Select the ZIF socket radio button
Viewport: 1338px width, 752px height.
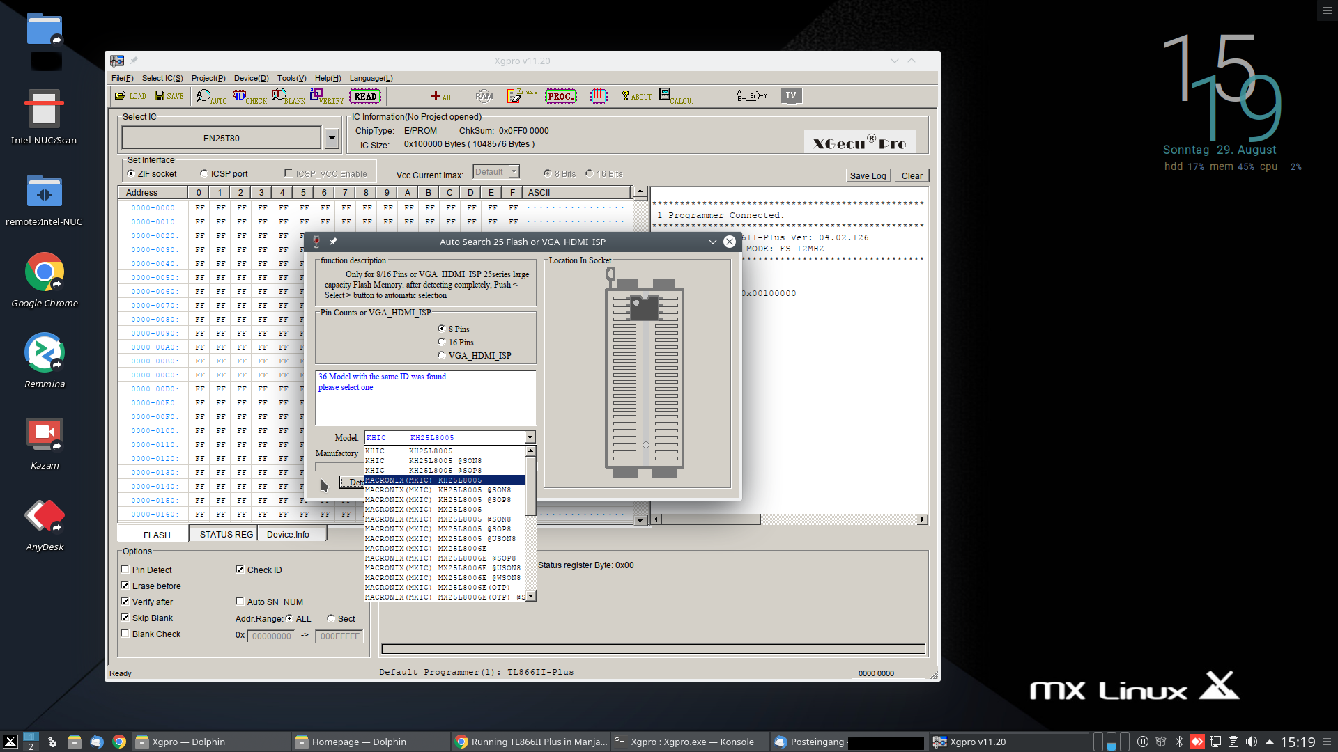click(130, 173)
